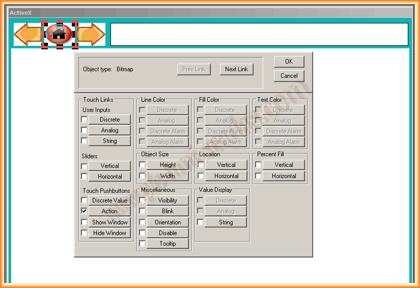Viewport: 420px width, 288px height.
Task: Tick the Blink checkbox
Action: (143, 211)
